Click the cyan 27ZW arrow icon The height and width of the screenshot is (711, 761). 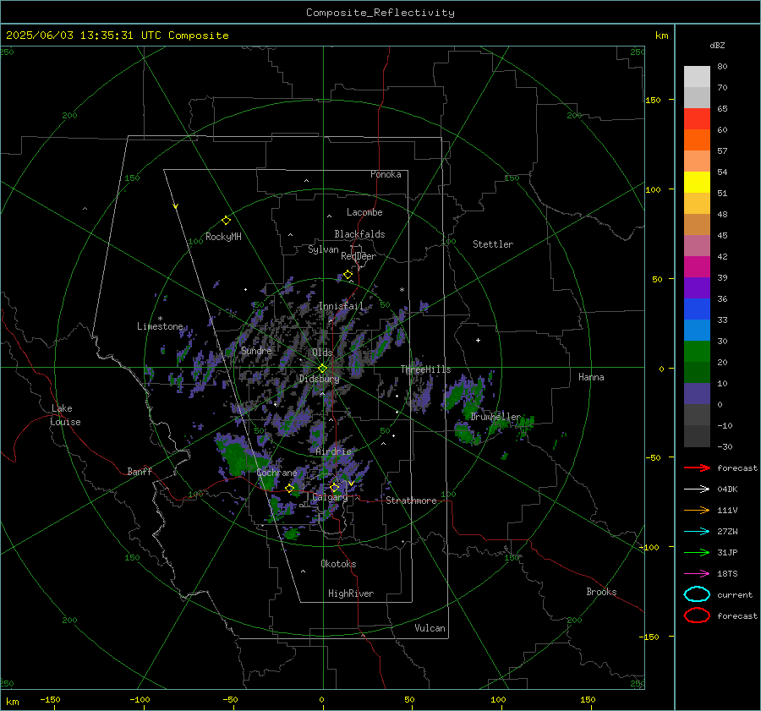coord(697,532)
